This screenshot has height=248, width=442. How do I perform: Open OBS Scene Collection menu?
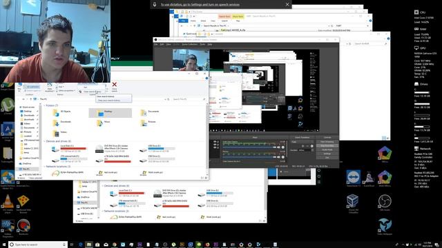click(x=190, y=44)
